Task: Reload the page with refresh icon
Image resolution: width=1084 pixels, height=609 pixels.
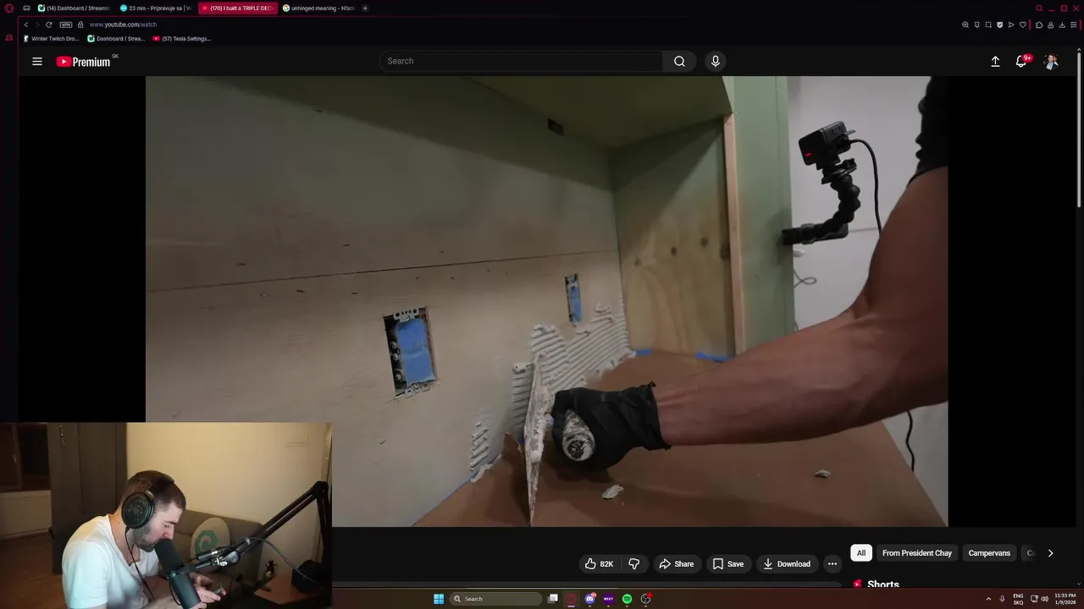Action: click(48, 25)
